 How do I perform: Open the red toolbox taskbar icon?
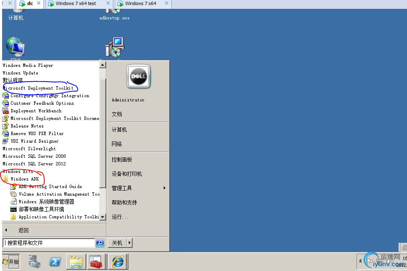96,262
